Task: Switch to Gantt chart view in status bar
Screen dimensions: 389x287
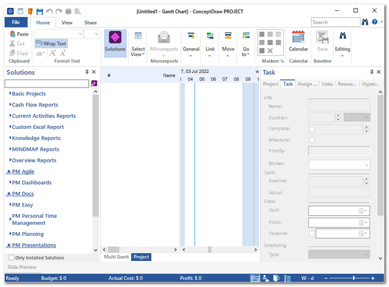Action: coord(256,278)
